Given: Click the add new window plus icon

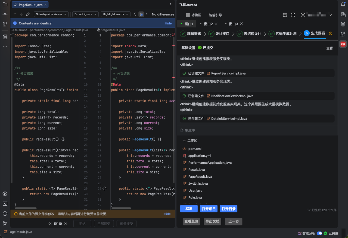Looking at the screenshot, I should coord(293,15).
